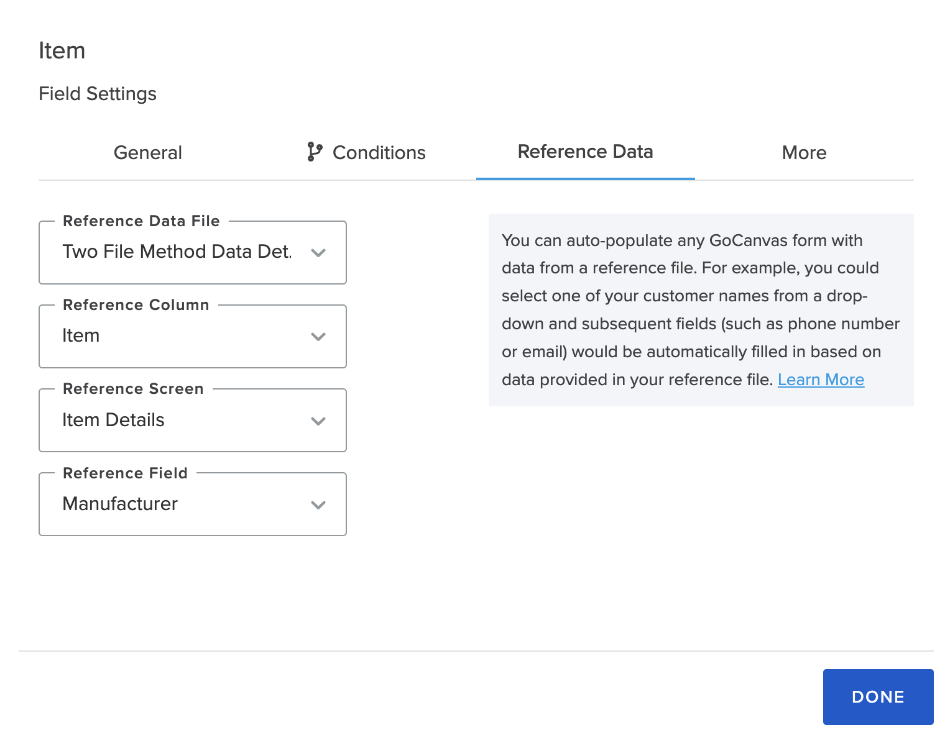Viewport: 950px width, 743px height.
Task: Expand the Reference Column selector showing Item
Action: (x=192, y=337)
